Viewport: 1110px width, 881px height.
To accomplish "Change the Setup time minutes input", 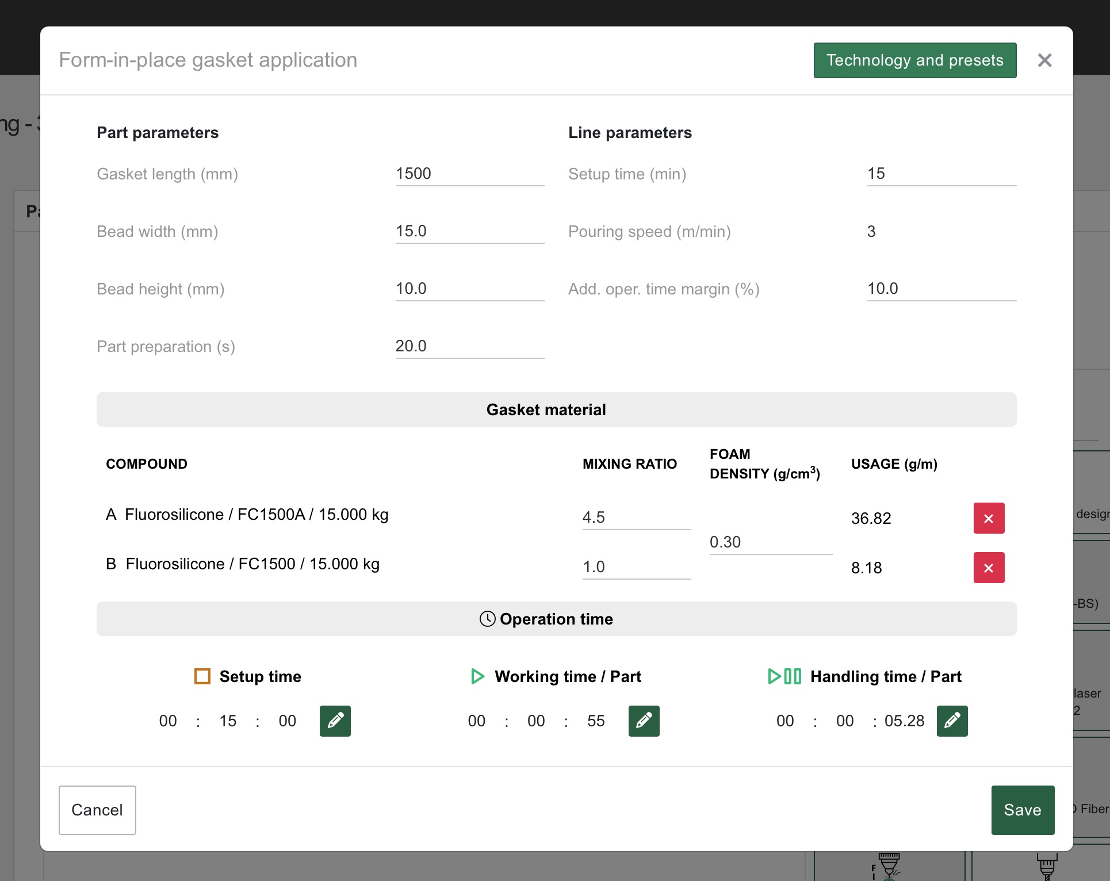I will 941,174.
